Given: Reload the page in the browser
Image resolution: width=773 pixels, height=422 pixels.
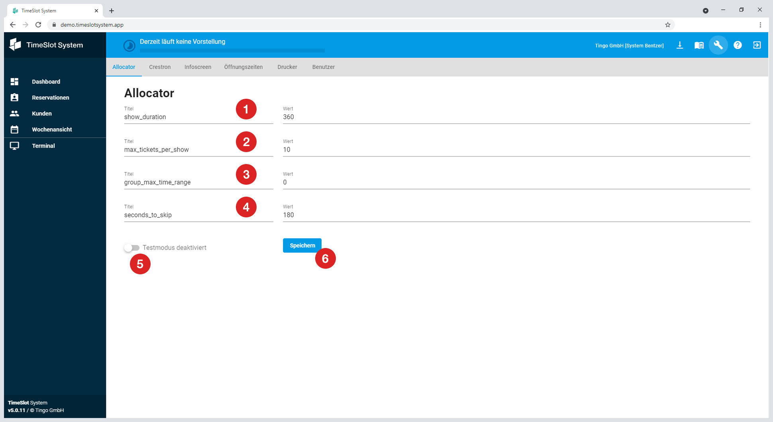Looking at the screenshot, I should tap(38, 25).
